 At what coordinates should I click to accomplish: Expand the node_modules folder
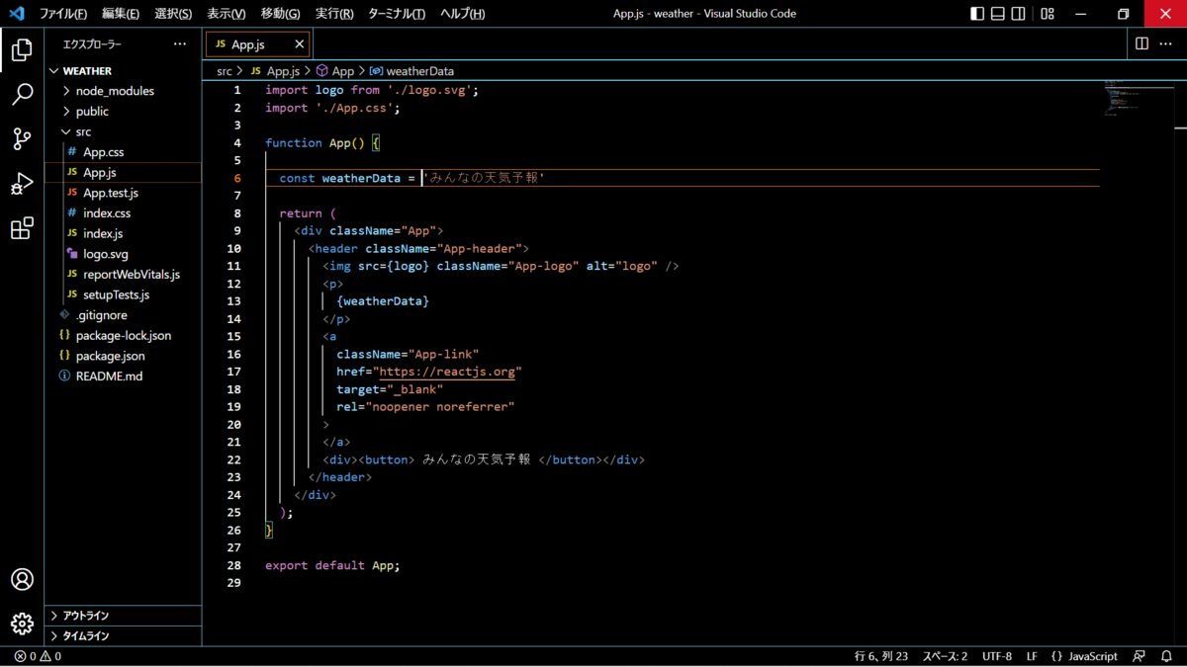click(x=115, y=91)
